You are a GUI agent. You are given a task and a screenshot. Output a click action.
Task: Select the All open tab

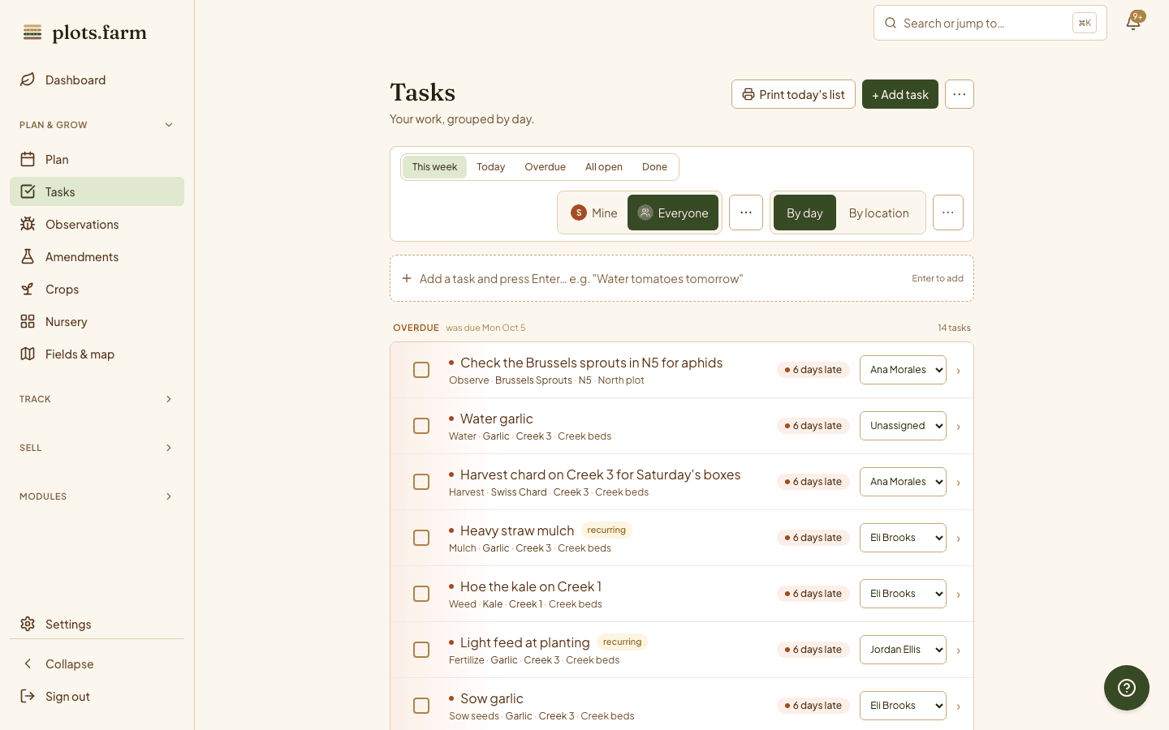point(604,167)
